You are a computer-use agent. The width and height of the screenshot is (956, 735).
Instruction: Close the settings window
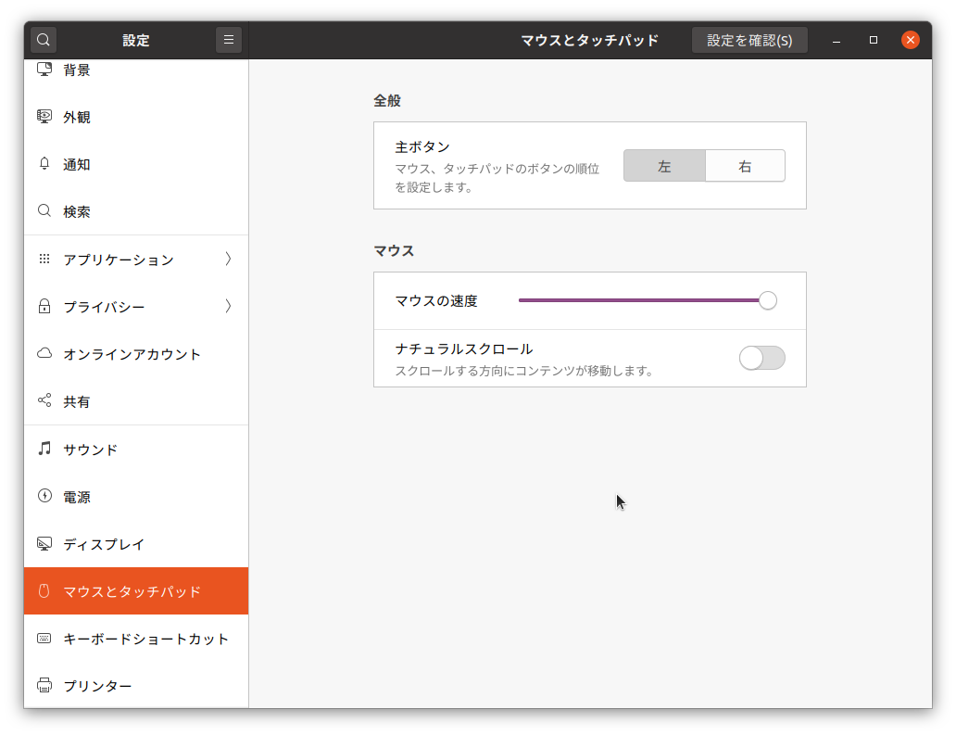coord(911,40)
